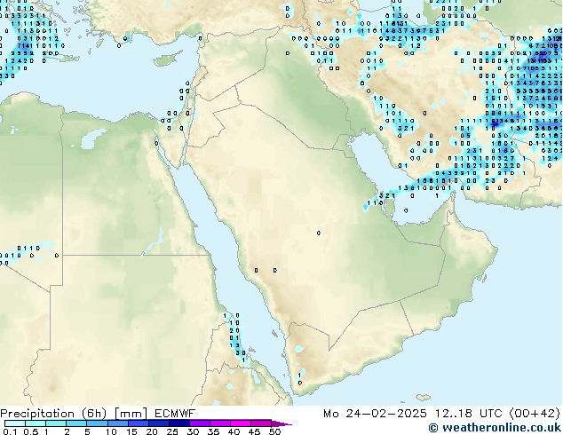This screenshot has width=563, height=435.
Task: Open the weatheronline.co.uk link
Action: (x=495, y=428)
